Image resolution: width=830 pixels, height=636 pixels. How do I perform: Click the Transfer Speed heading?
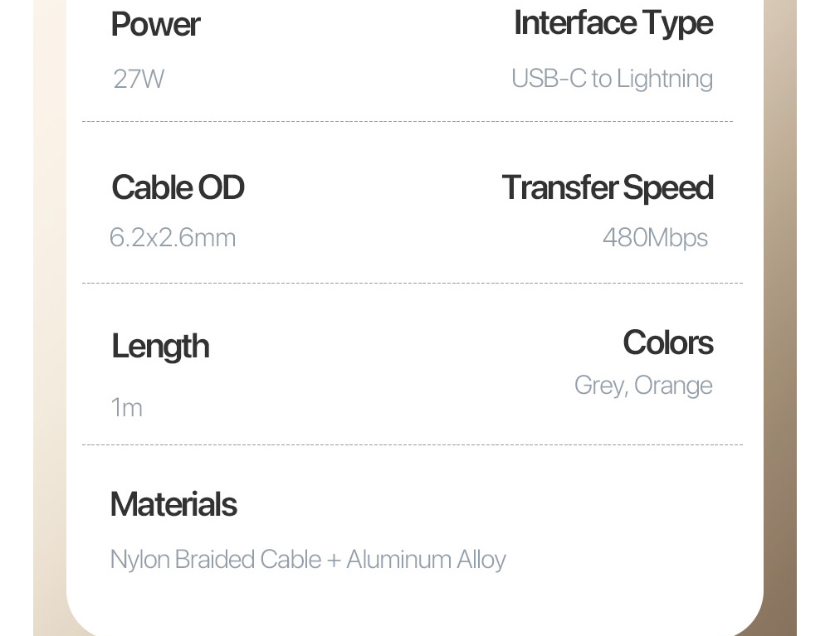tap(607, 187)
